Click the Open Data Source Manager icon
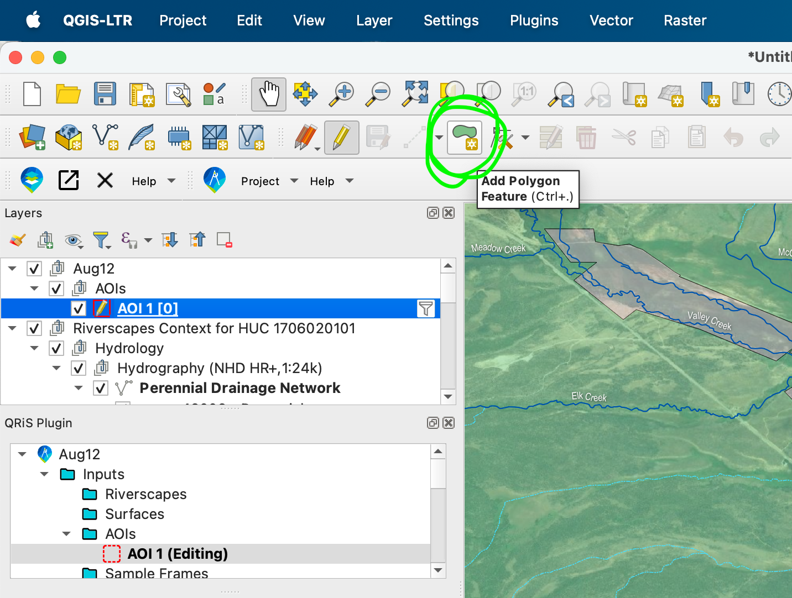This screenshot has height=598, width=792. point(32,137)
